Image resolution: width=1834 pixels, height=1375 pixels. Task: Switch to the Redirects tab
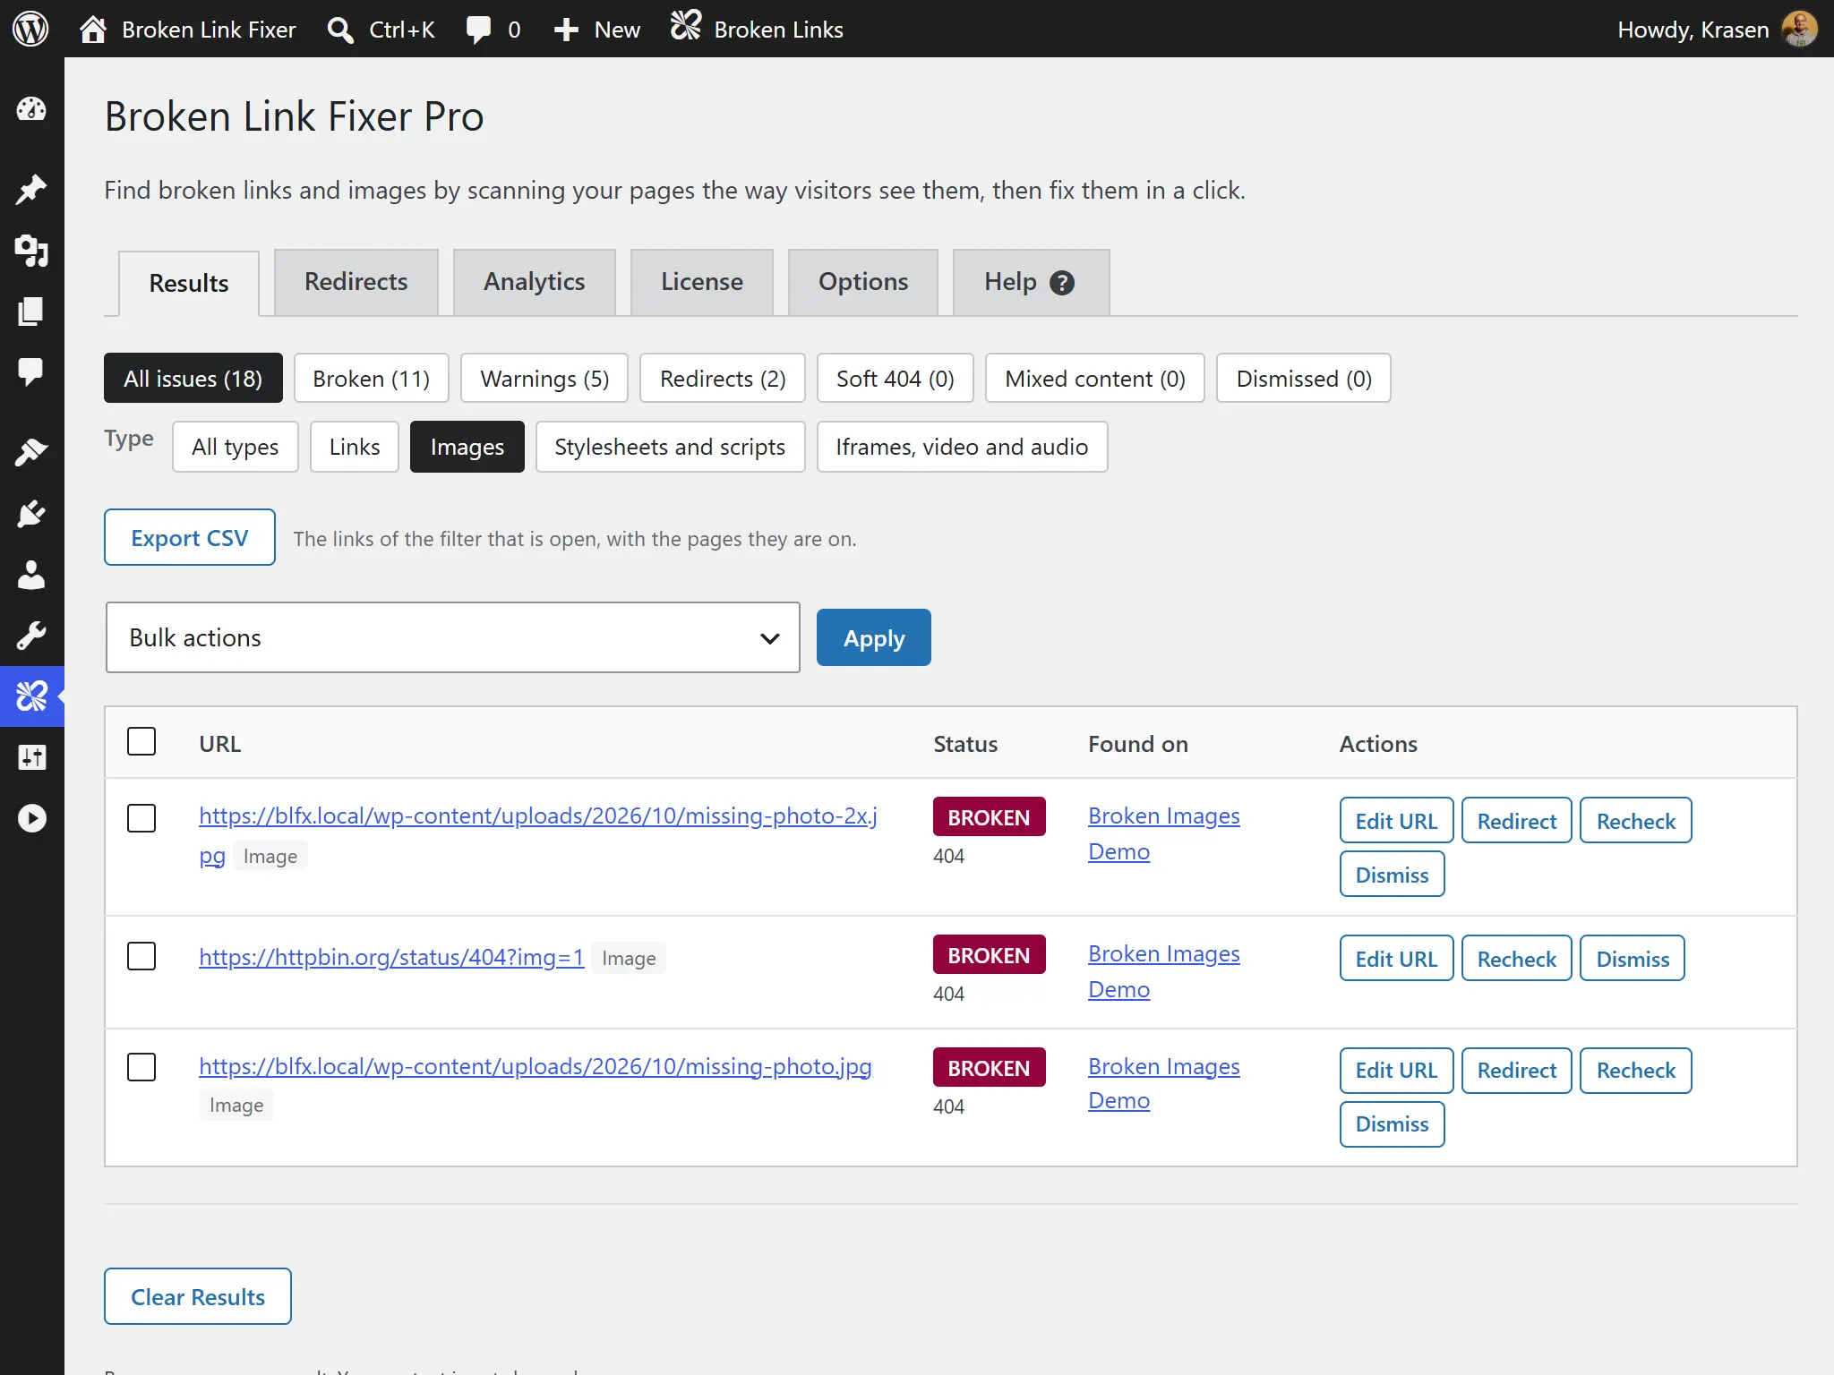pyautogui.click(x=356, y=282)
